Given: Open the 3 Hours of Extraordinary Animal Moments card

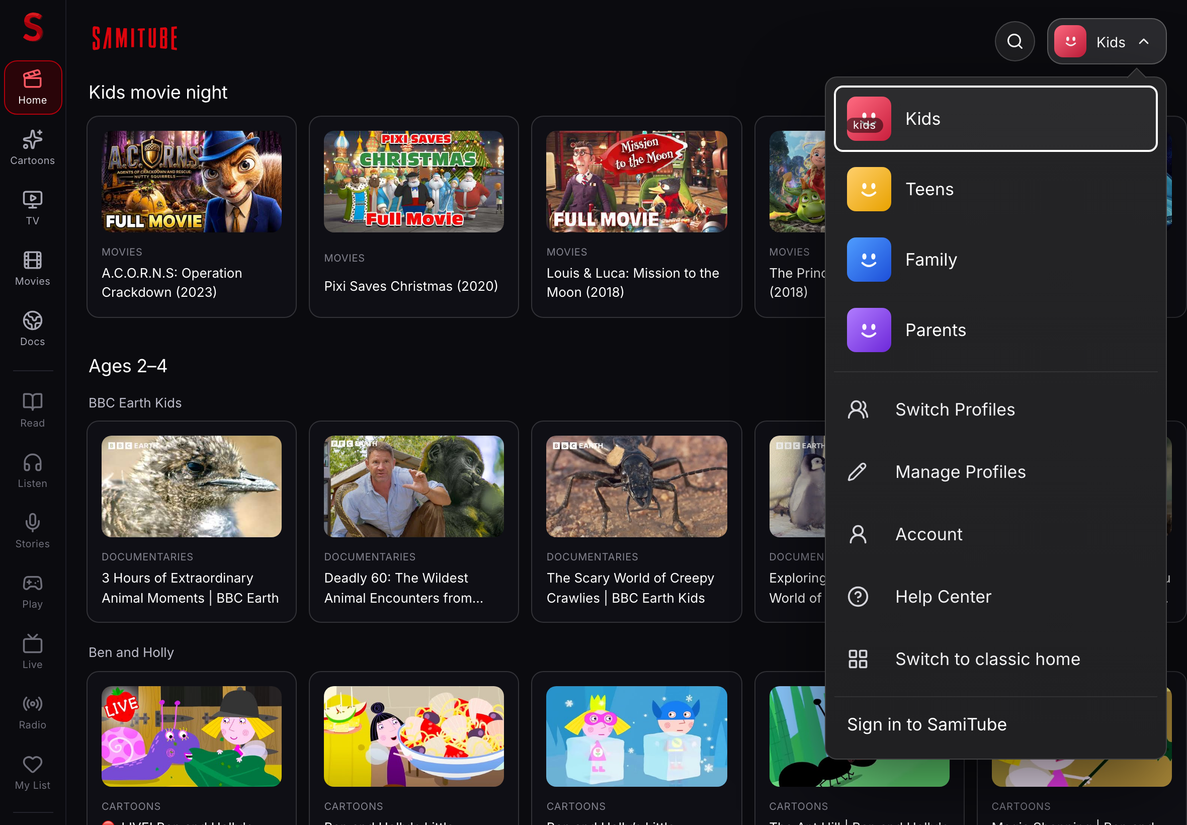Looking at the screenshot, I should [192, 522].
